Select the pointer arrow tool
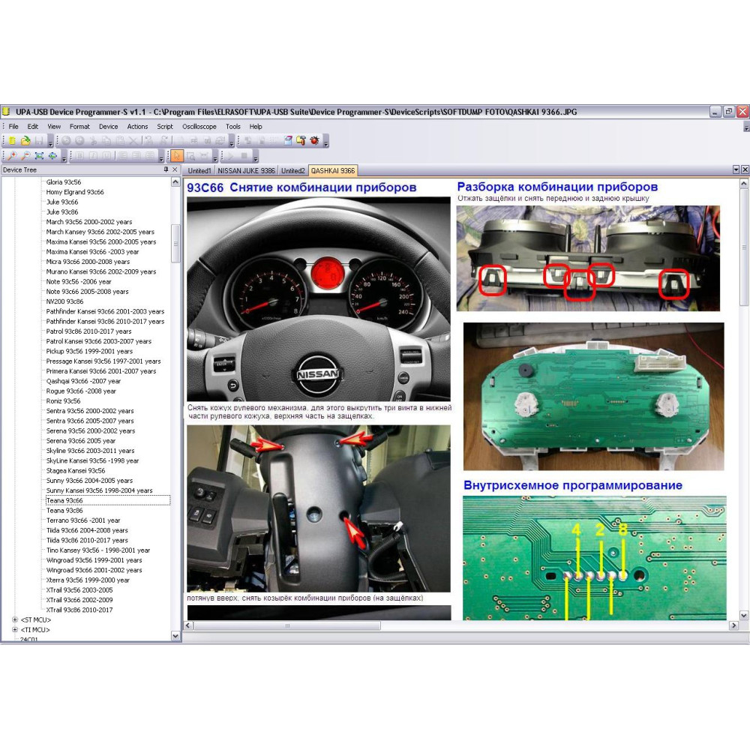The width and height of the screenshot is (750, 750). (x=177, y=155)
